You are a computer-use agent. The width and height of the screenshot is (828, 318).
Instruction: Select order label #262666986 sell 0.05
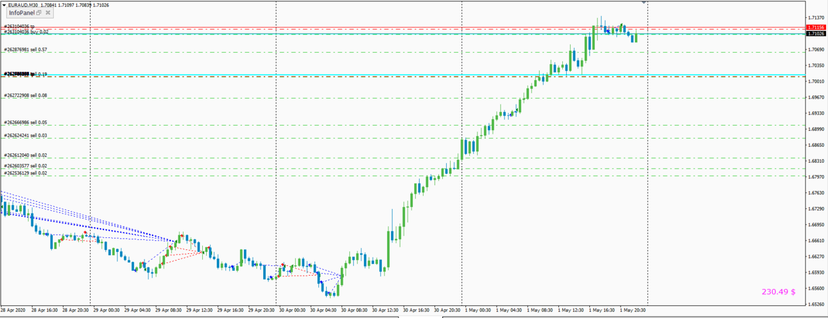coord(26,122)
